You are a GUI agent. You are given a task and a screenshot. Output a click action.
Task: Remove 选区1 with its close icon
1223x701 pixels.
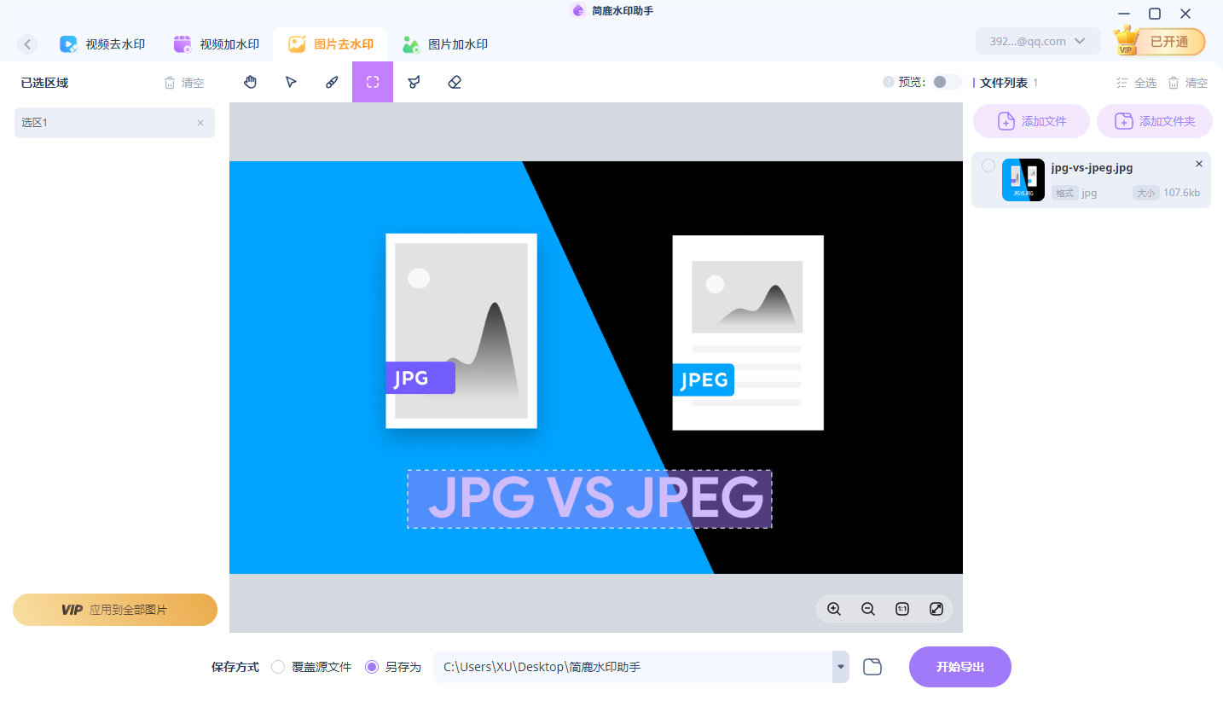[200, 123]
